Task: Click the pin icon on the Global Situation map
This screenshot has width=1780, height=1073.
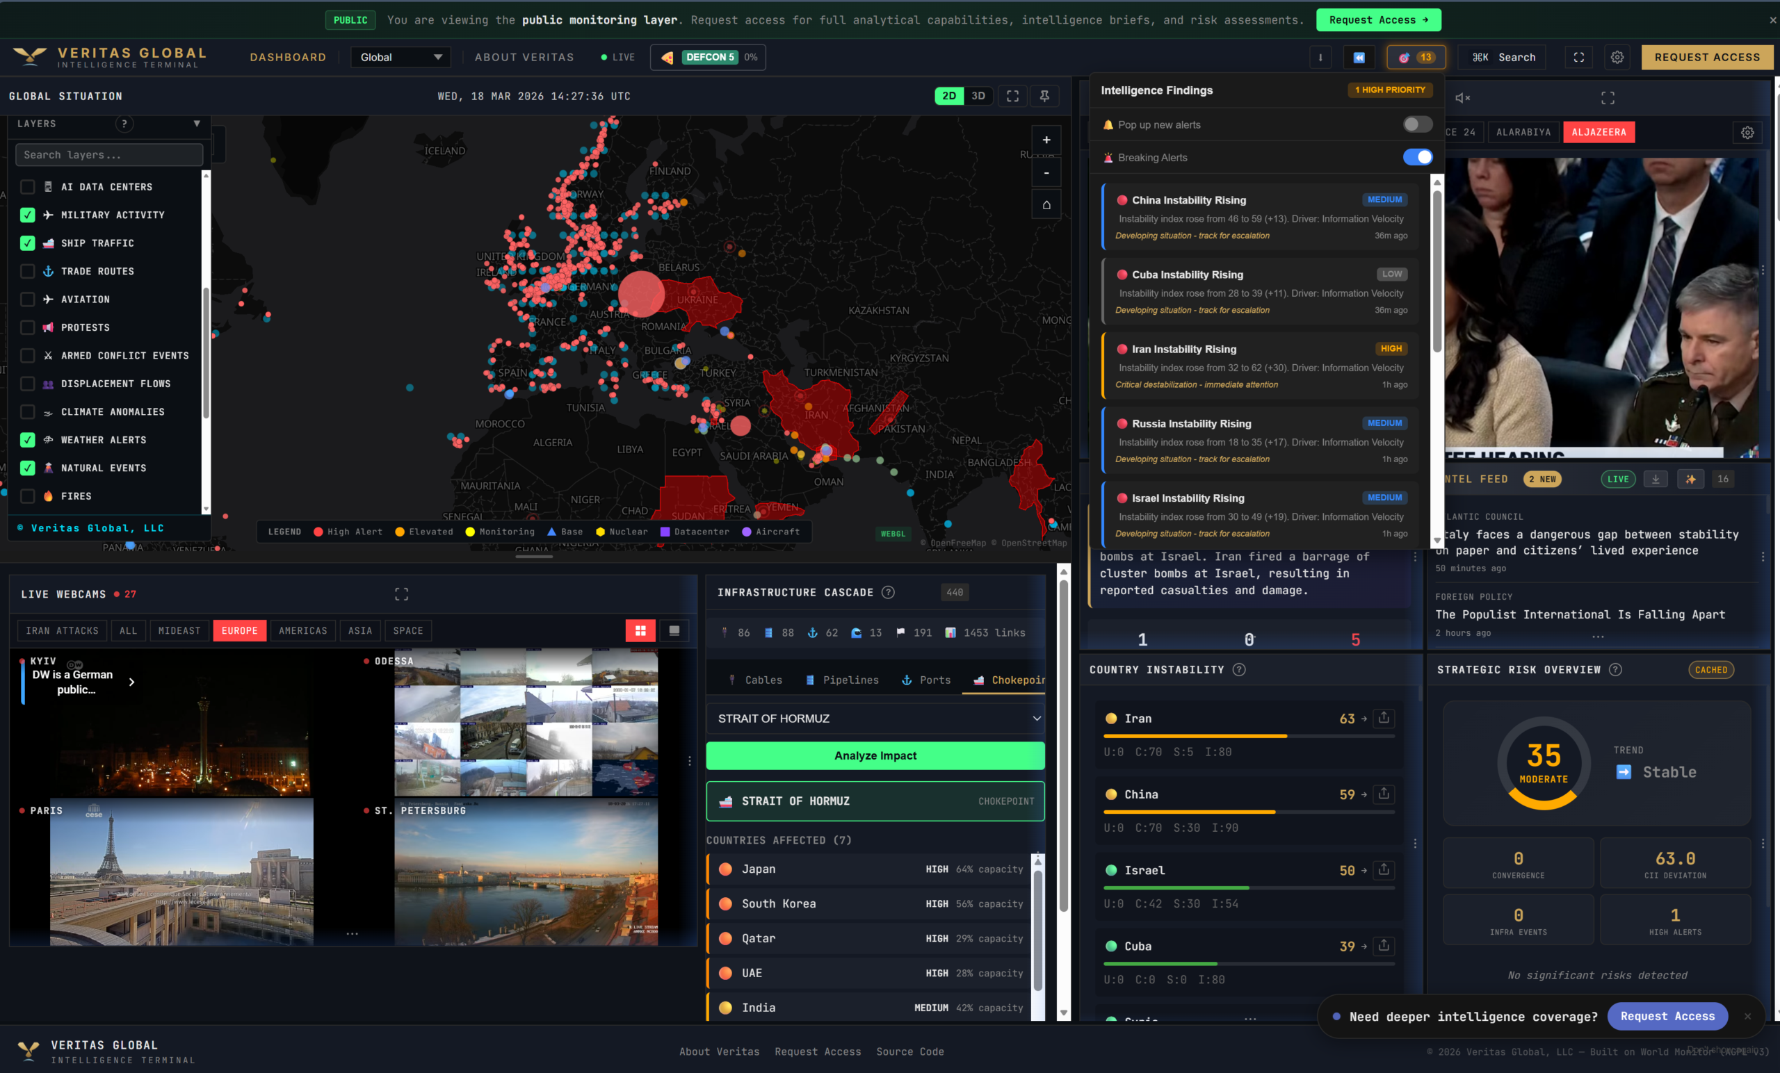Action: click(1044, 95)
